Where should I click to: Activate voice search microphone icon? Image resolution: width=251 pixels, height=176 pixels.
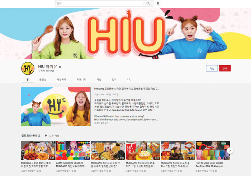point(158,3)
